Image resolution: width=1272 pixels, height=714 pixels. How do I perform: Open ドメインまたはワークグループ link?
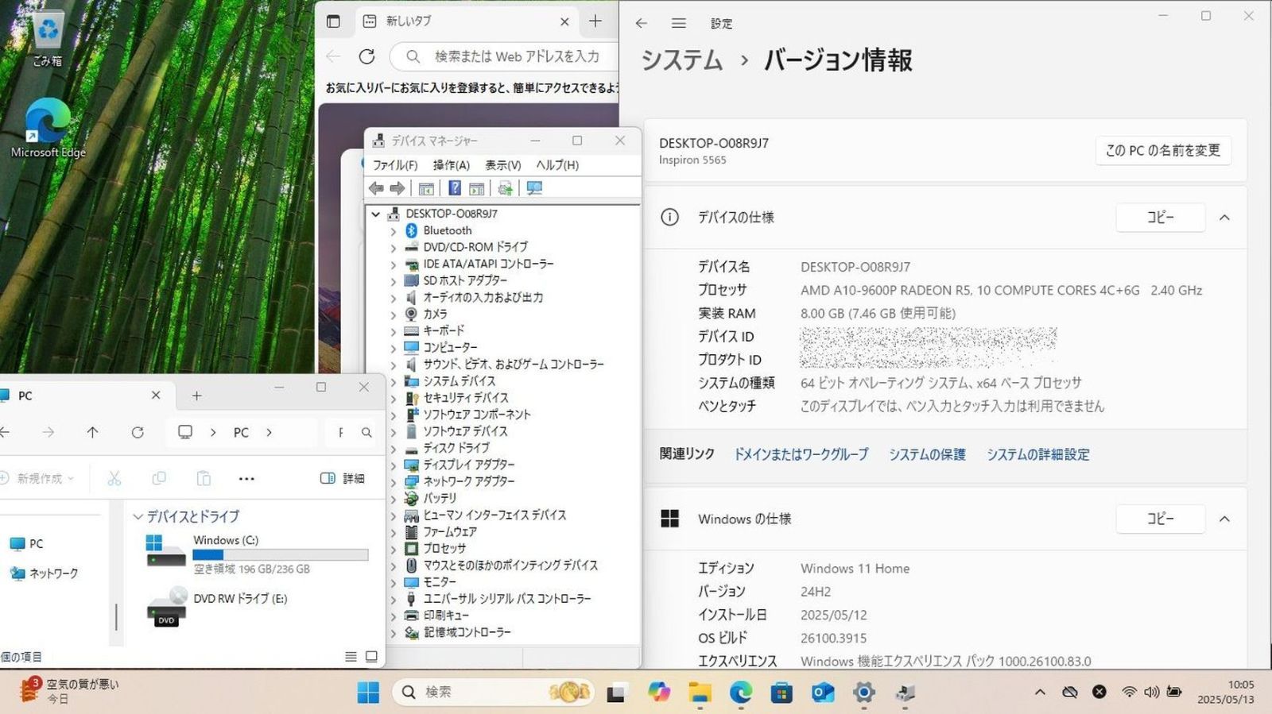(x=801, y=454)
